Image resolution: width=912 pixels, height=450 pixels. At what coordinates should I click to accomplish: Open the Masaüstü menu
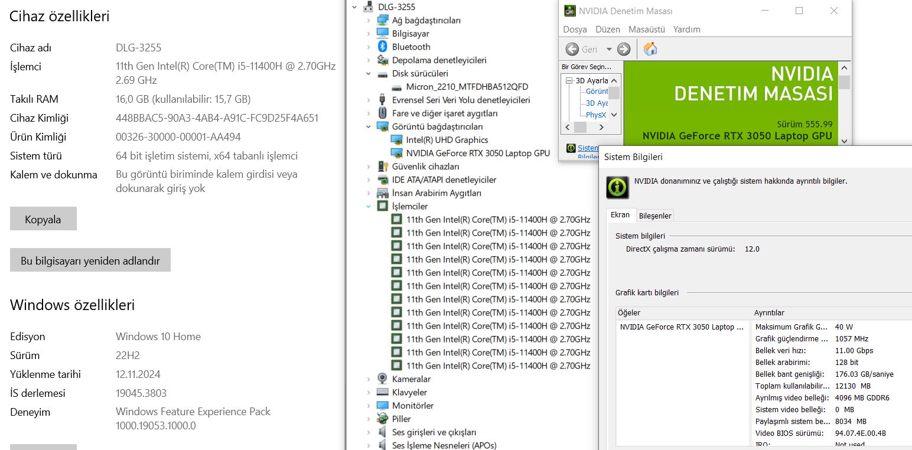tap(647, 29)
